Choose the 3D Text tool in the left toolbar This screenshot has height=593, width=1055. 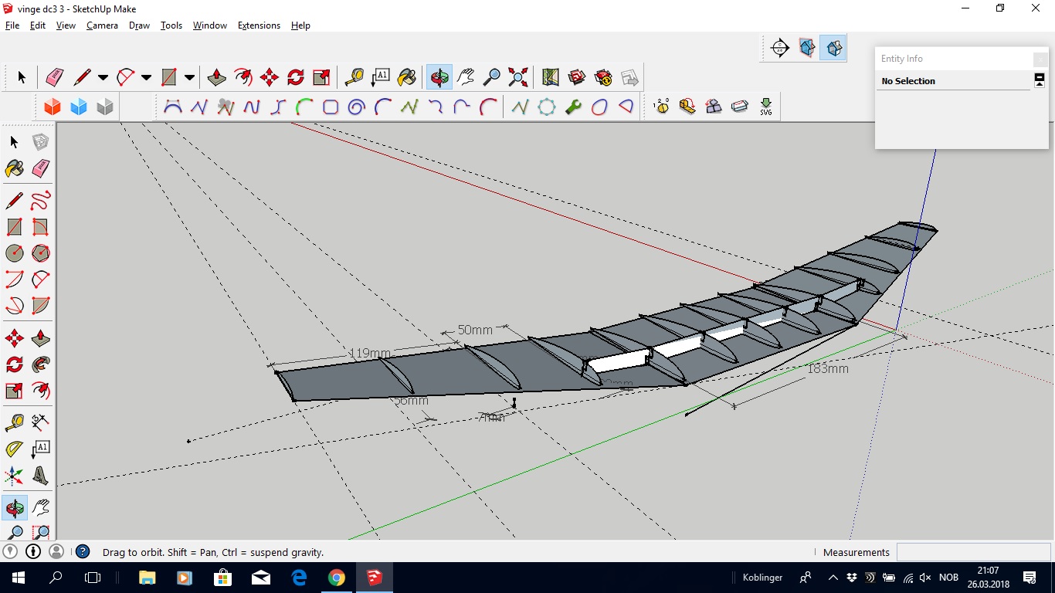pyautogui.click(x=40, y=475)
